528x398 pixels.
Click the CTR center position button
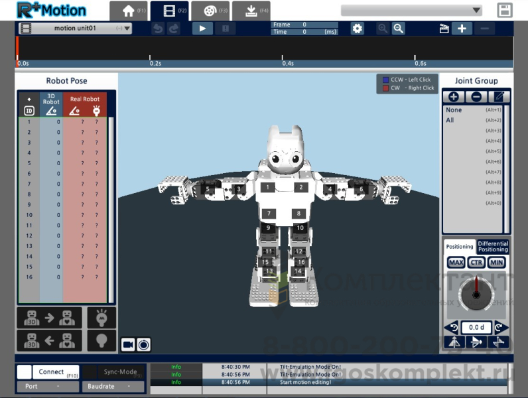pyautogui.click(x=476, y=263)
